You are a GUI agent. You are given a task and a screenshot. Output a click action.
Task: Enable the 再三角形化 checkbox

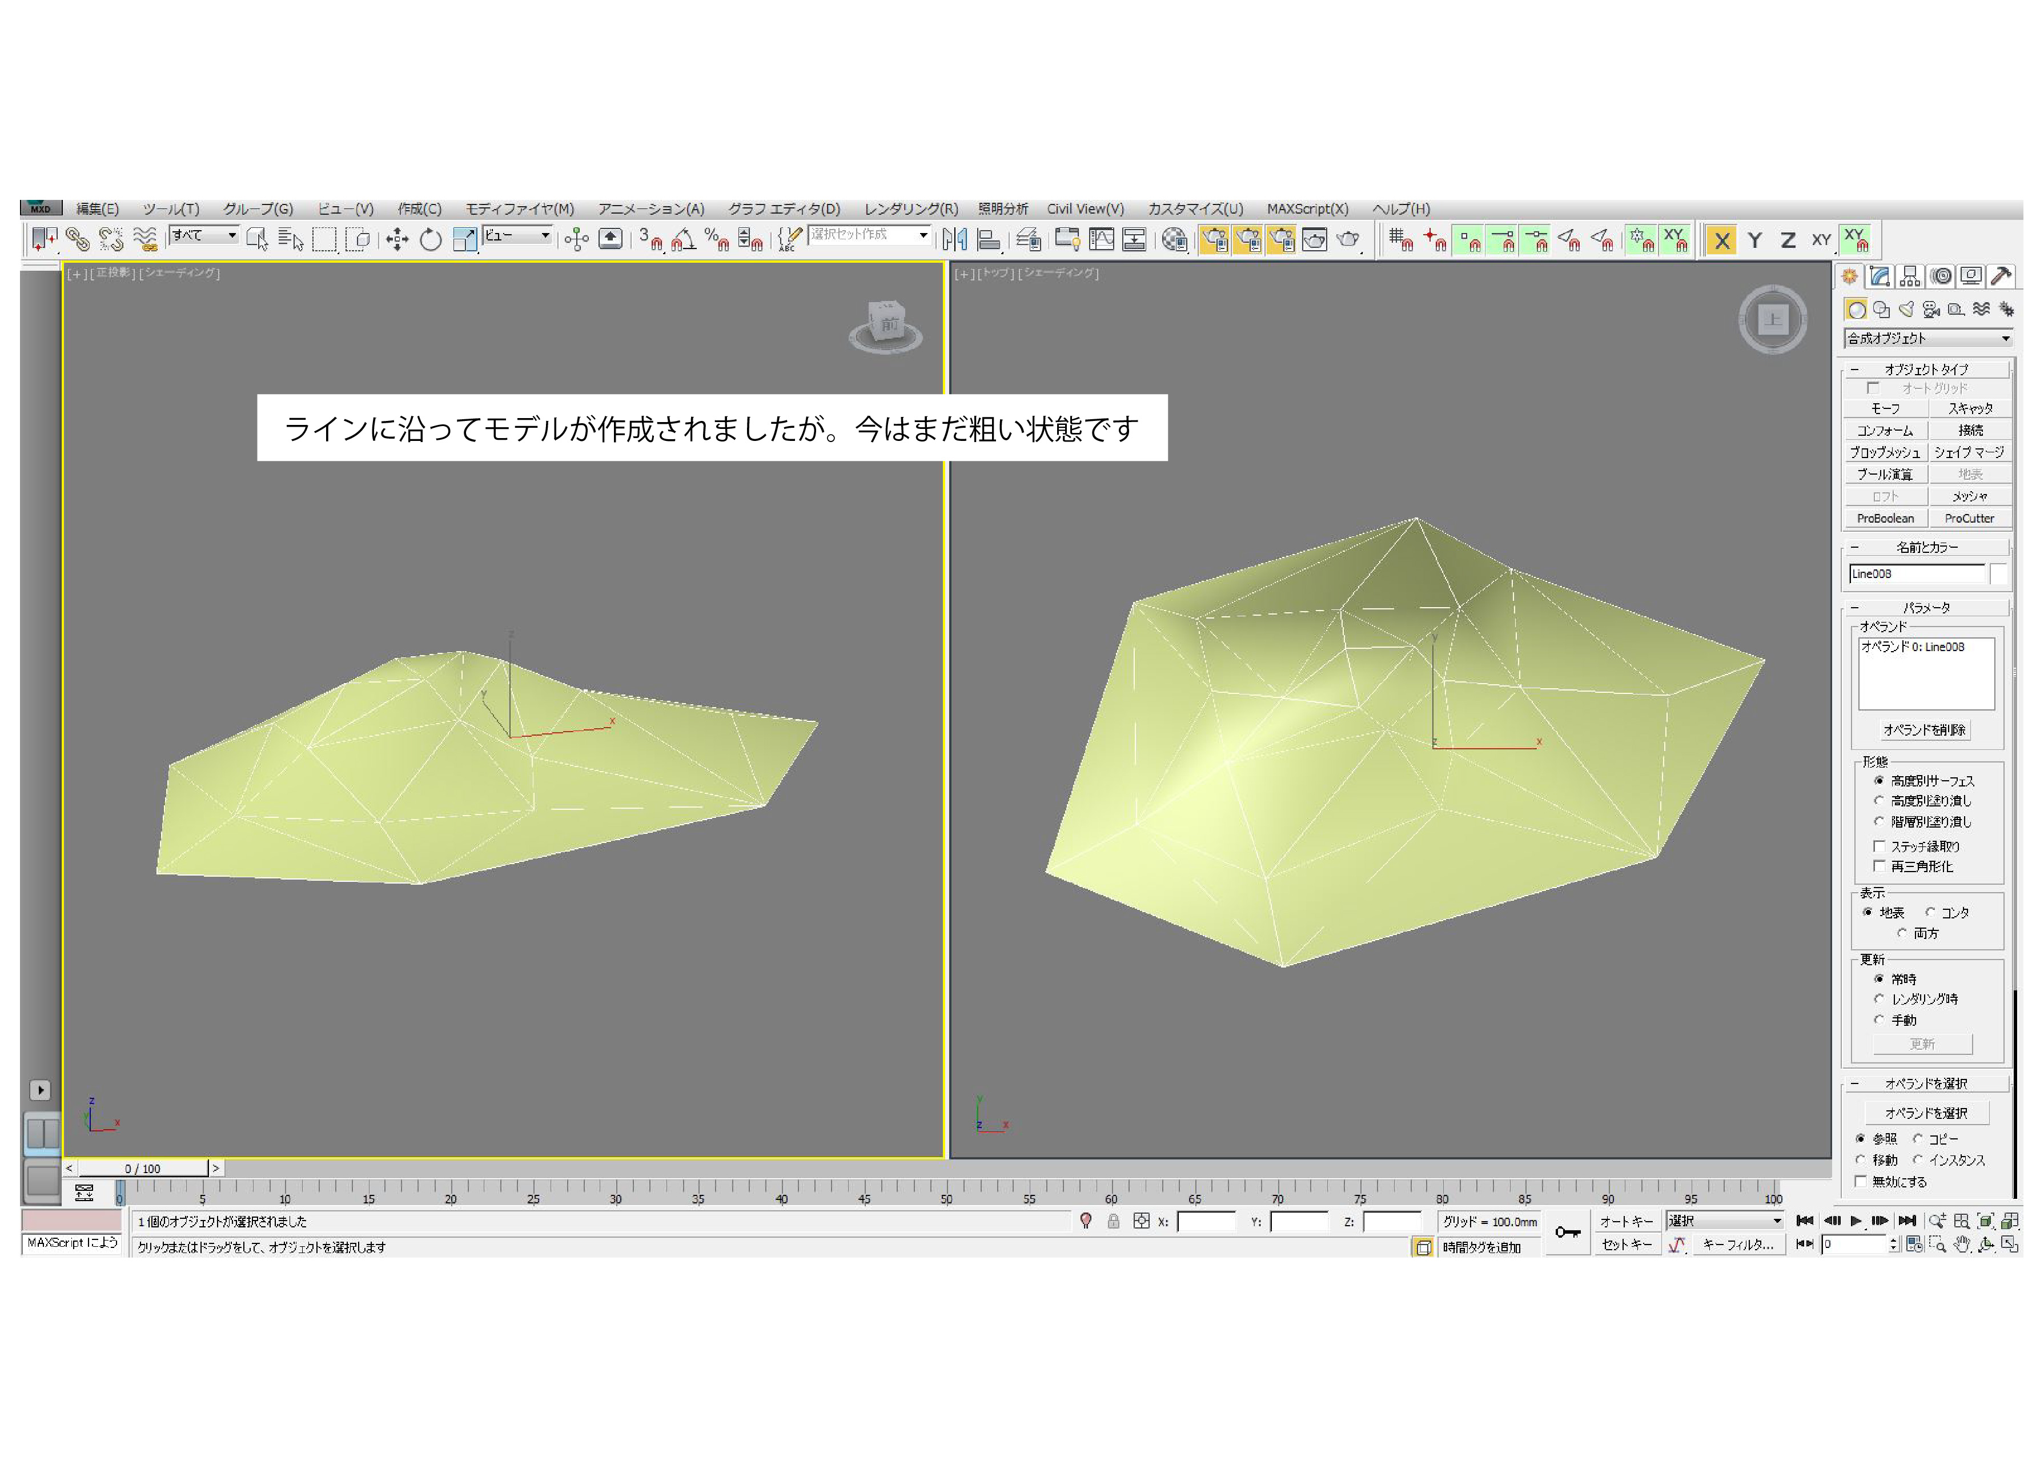coord(1879,866)
